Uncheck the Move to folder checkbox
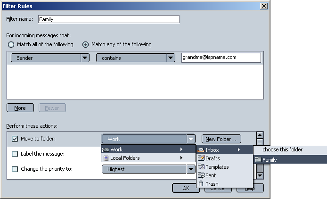 15,139
